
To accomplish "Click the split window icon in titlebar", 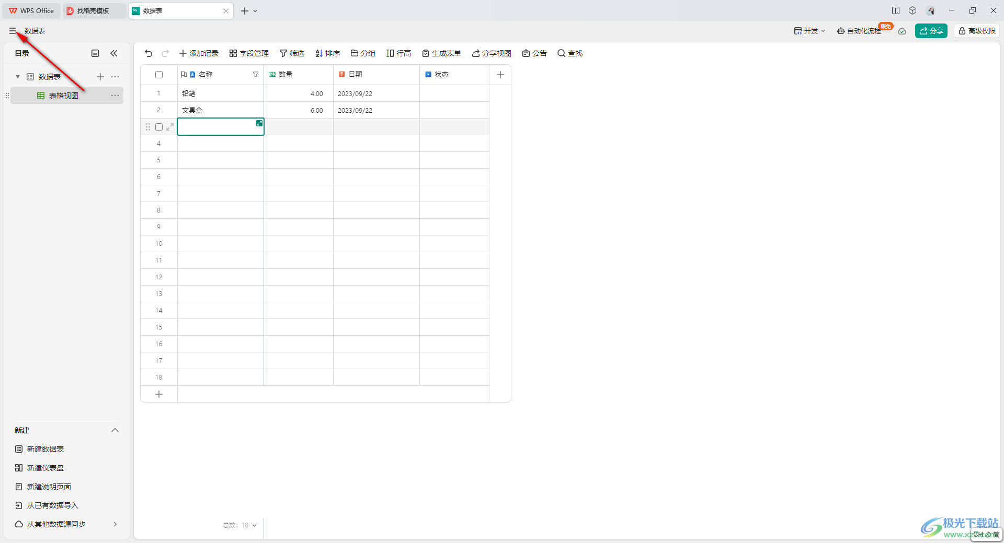I will point(896,10).
